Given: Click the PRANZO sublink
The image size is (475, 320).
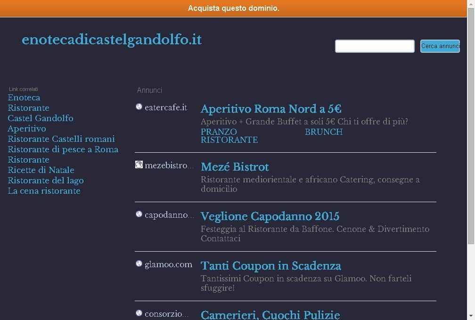Looking at the screenshot, I should (x=219, y=132).
